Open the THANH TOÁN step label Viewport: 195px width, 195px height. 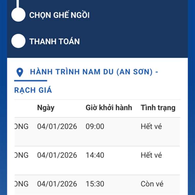pos(54,42)
